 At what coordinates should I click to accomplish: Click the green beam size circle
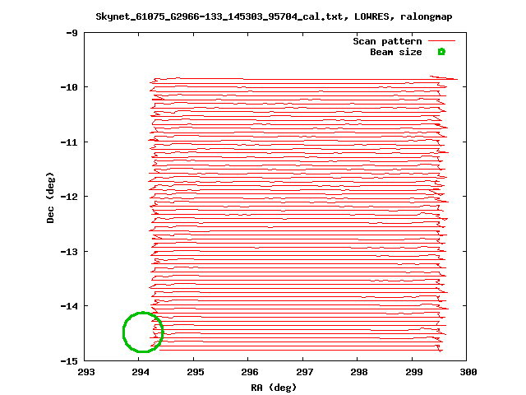tap(143, 332)
